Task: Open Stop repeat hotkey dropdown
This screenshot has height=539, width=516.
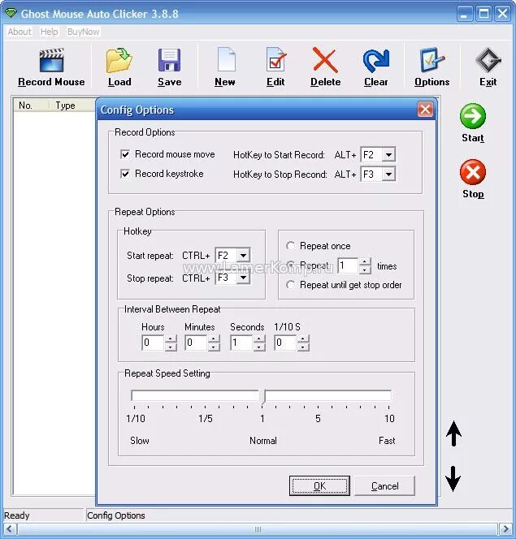Action: (x=244, y=278)
